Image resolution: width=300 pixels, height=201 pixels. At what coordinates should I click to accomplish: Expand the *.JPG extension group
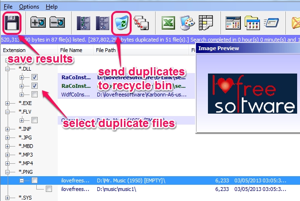7,138
